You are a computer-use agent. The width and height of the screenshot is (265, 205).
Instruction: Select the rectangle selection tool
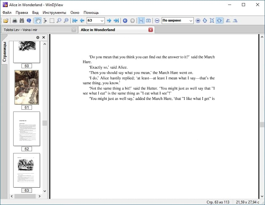(x=52, y=21)
